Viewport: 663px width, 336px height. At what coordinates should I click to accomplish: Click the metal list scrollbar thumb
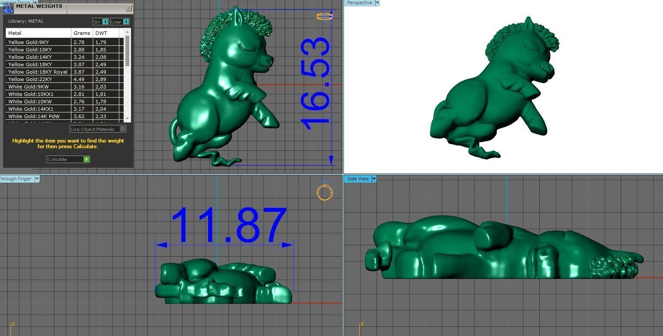coord(127,51)
